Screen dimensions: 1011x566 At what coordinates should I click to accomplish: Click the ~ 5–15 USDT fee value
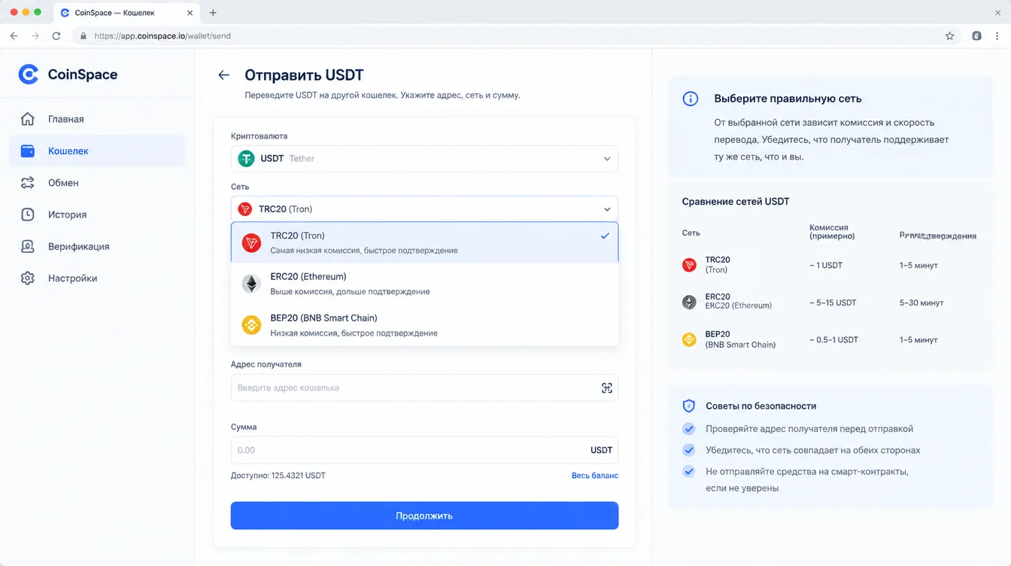coord(833,303)
